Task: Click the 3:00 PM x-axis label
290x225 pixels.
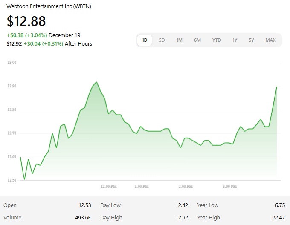Action: 230,186
